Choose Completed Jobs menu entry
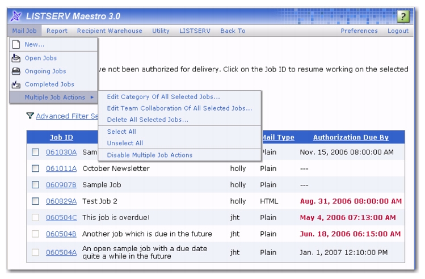425x279 pixels. point(53,84)
